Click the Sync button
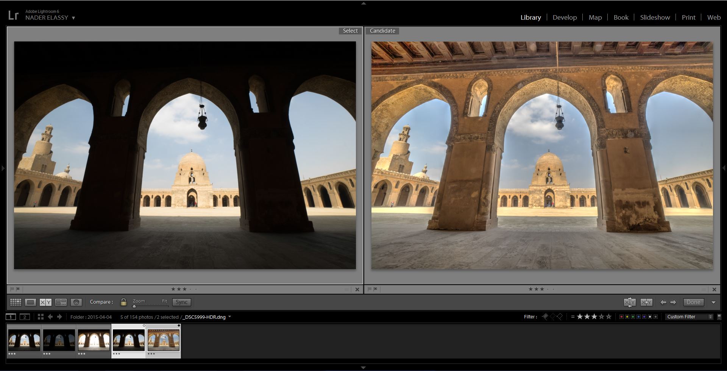The height and width of the screenshot is (371, 727). (181, 302)
